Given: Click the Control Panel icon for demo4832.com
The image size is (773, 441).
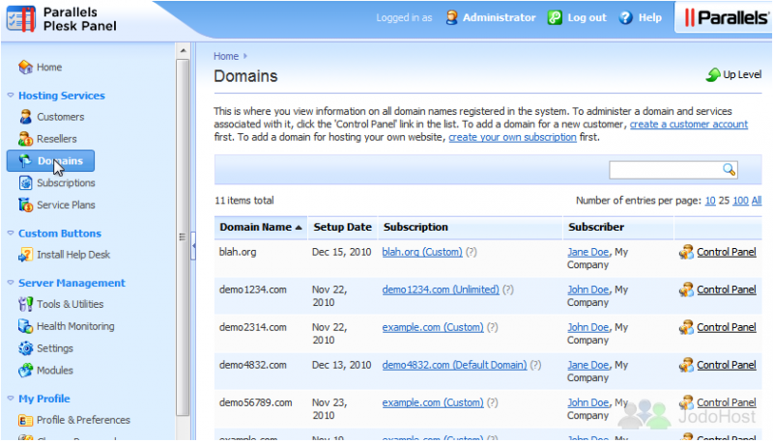Looking at the screenshot, I should click(x=686, y=365).
